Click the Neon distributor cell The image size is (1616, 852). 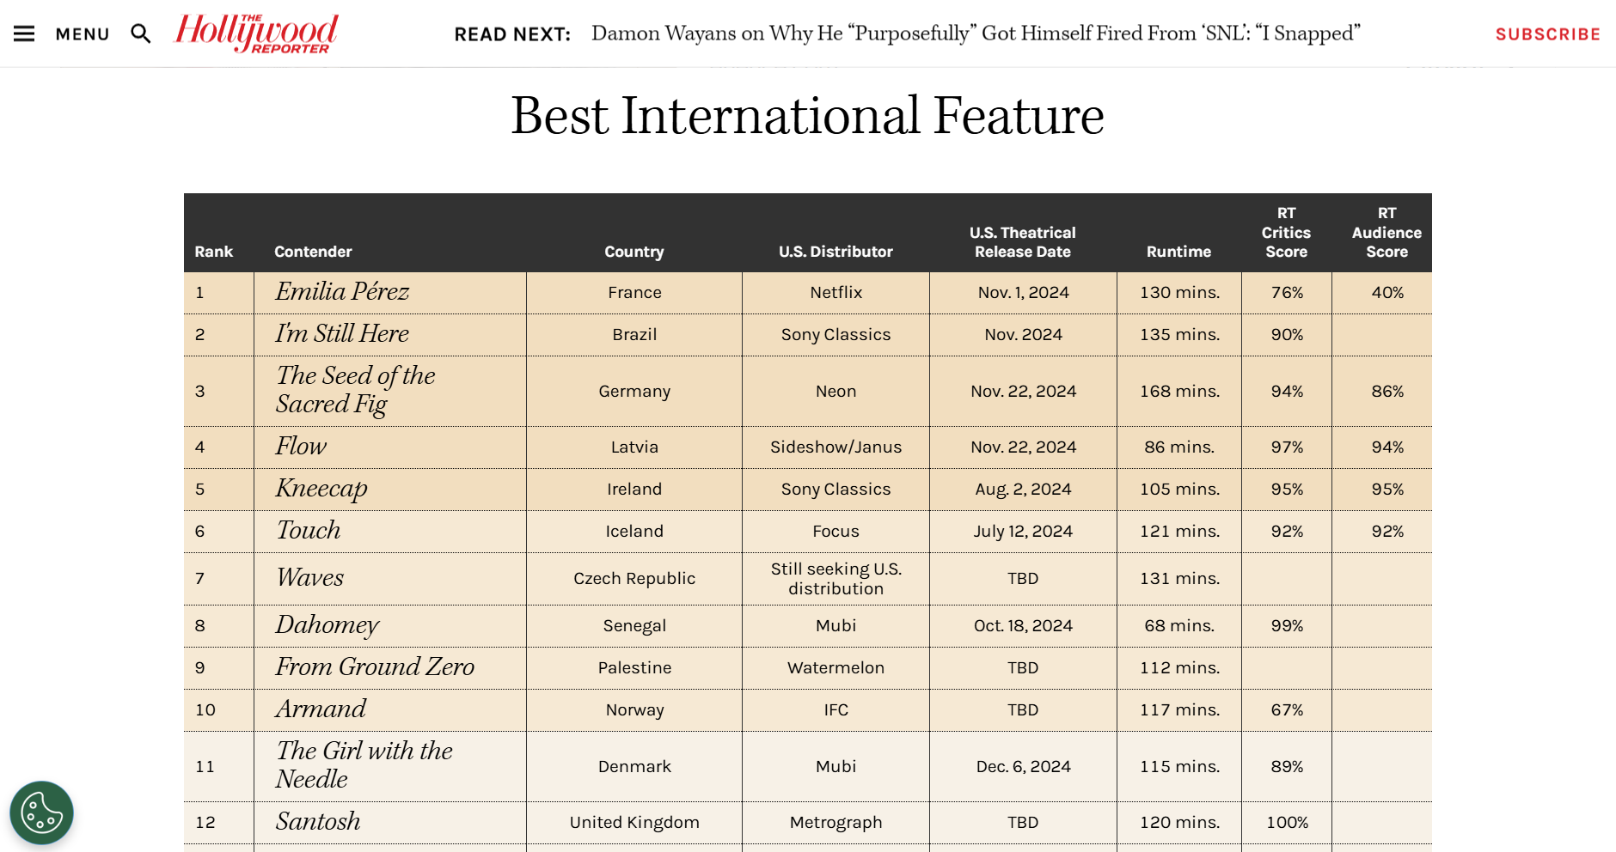836,392
